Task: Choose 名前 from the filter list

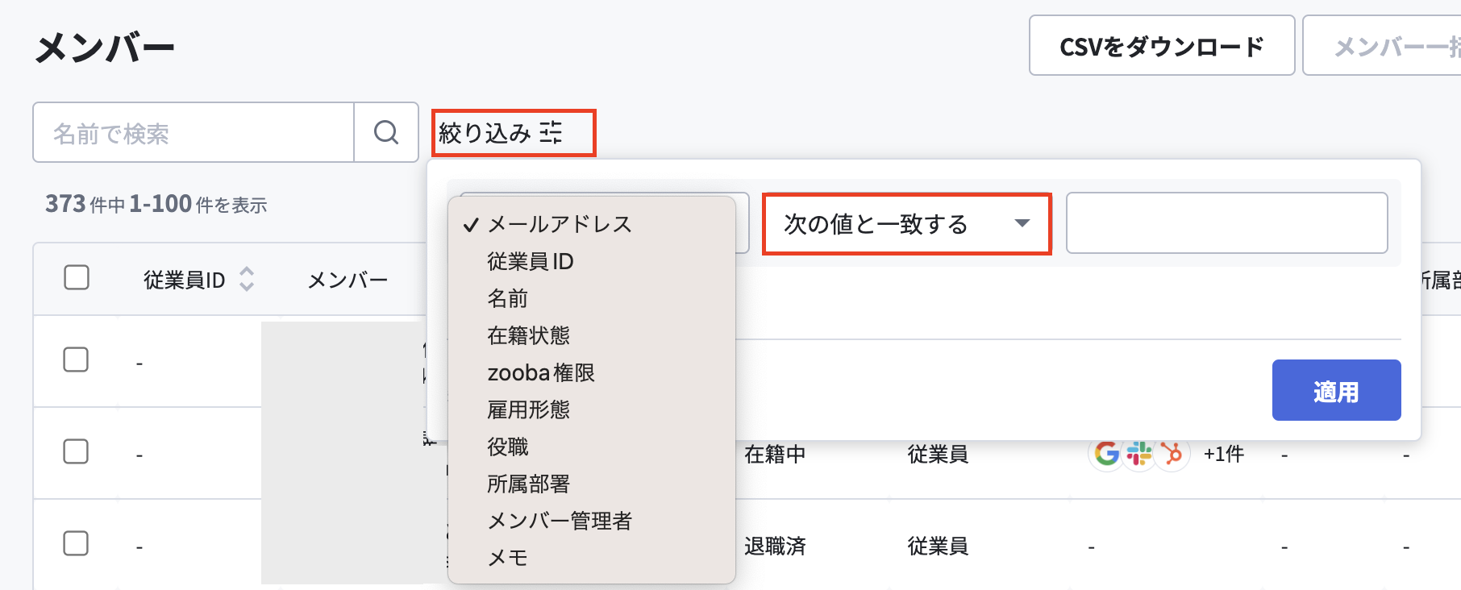Action: pyautogui.click(x=508, y=298)
